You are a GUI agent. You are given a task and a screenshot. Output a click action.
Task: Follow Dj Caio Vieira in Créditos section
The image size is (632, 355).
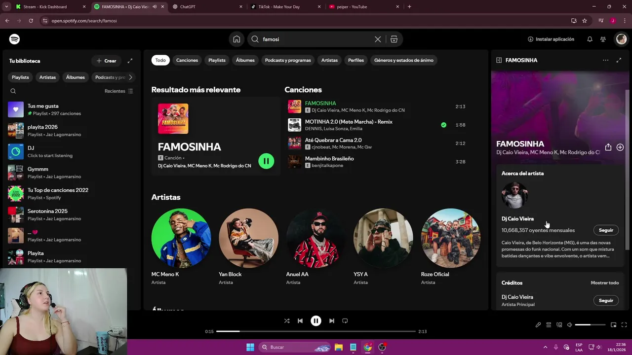[x=606, y=300]
